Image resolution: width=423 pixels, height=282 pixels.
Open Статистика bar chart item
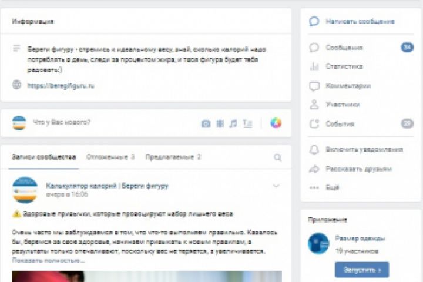(x=361, y=66)
